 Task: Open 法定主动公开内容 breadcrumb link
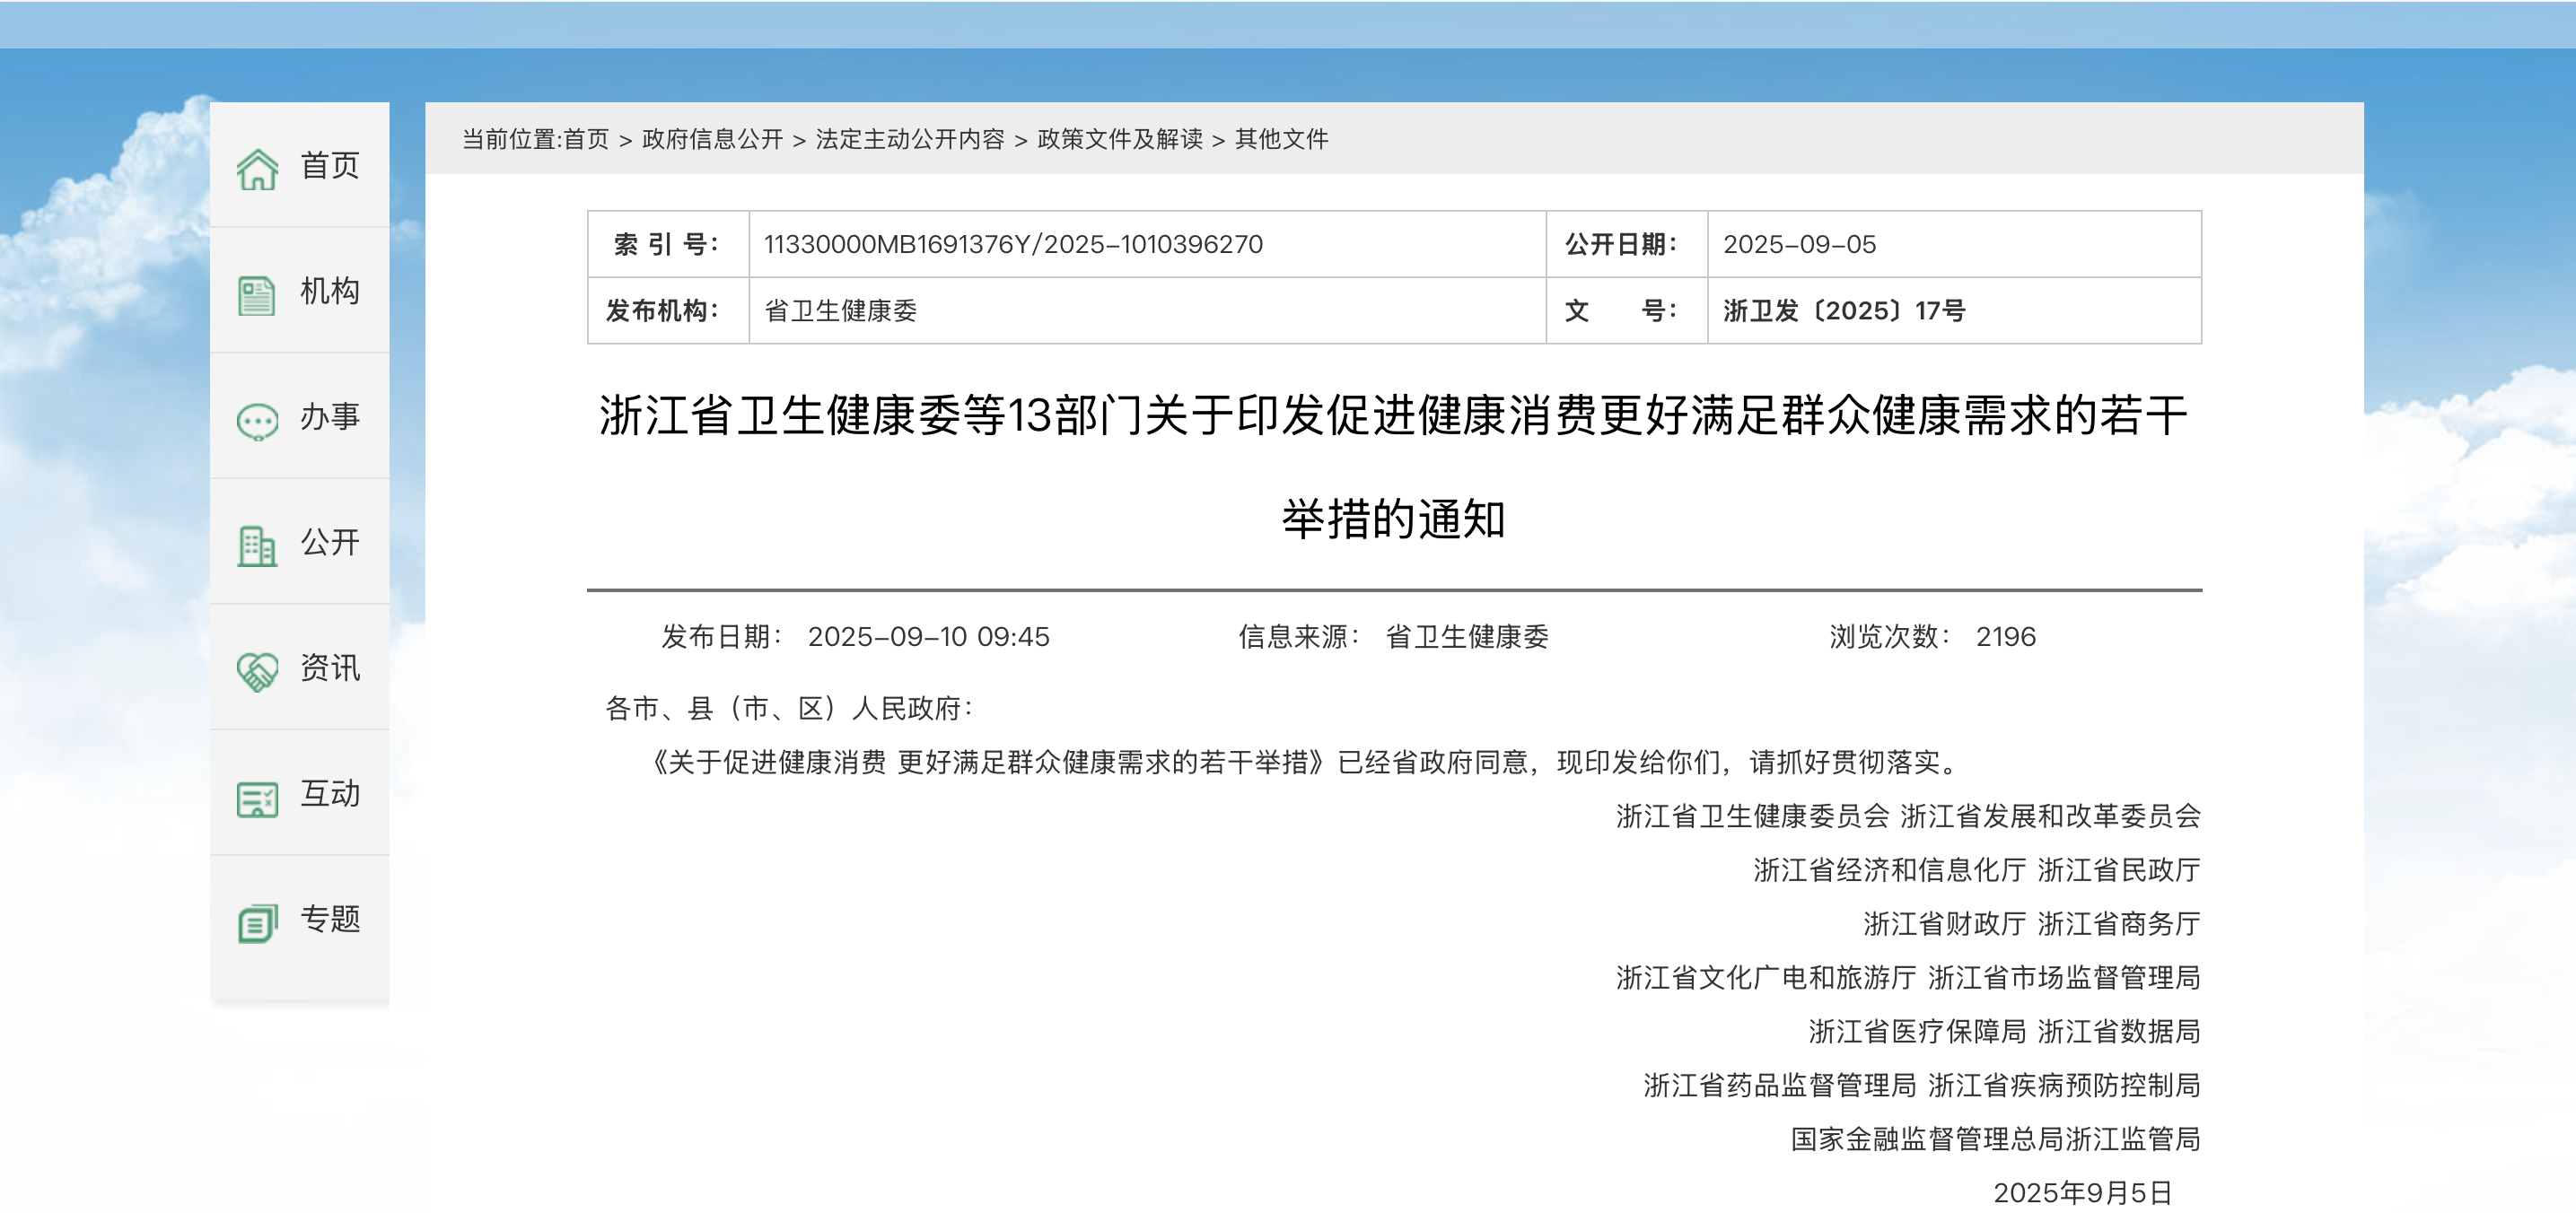910,139
